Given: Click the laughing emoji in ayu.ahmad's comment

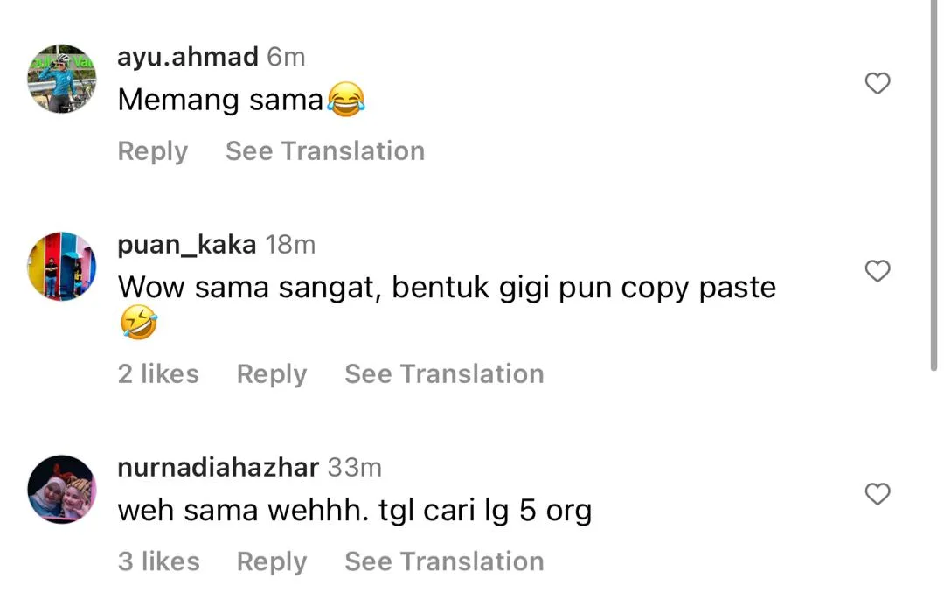Looking at the screenshot, I should pos(345,101).
